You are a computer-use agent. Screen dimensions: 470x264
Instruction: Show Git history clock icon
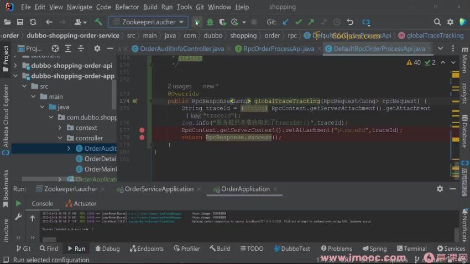pyautogui.click(x=337, y=22)
